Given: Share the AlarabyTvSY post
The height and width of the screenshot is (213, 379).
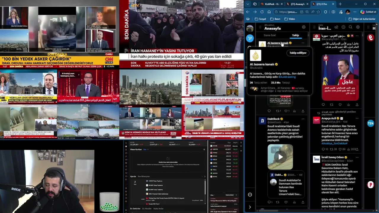Looking at the screenshot, I should point(357,105).
